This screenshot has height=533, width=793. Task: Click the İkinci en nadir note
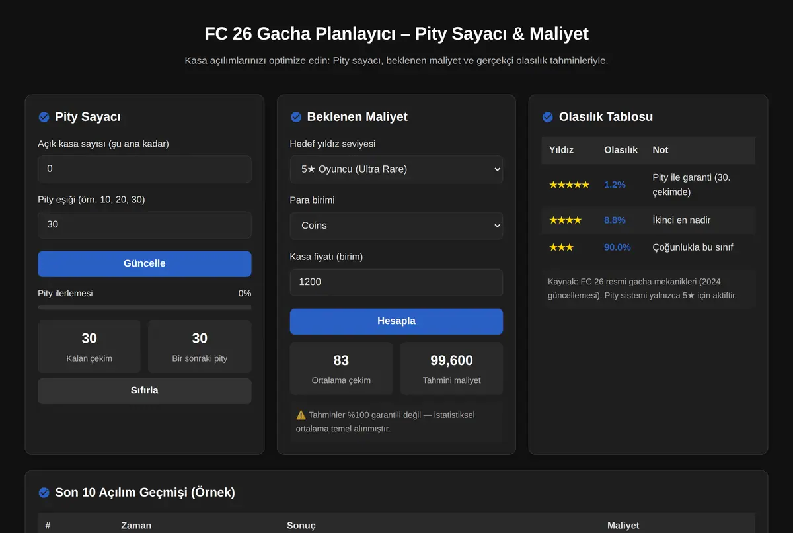tap(681, 220)
